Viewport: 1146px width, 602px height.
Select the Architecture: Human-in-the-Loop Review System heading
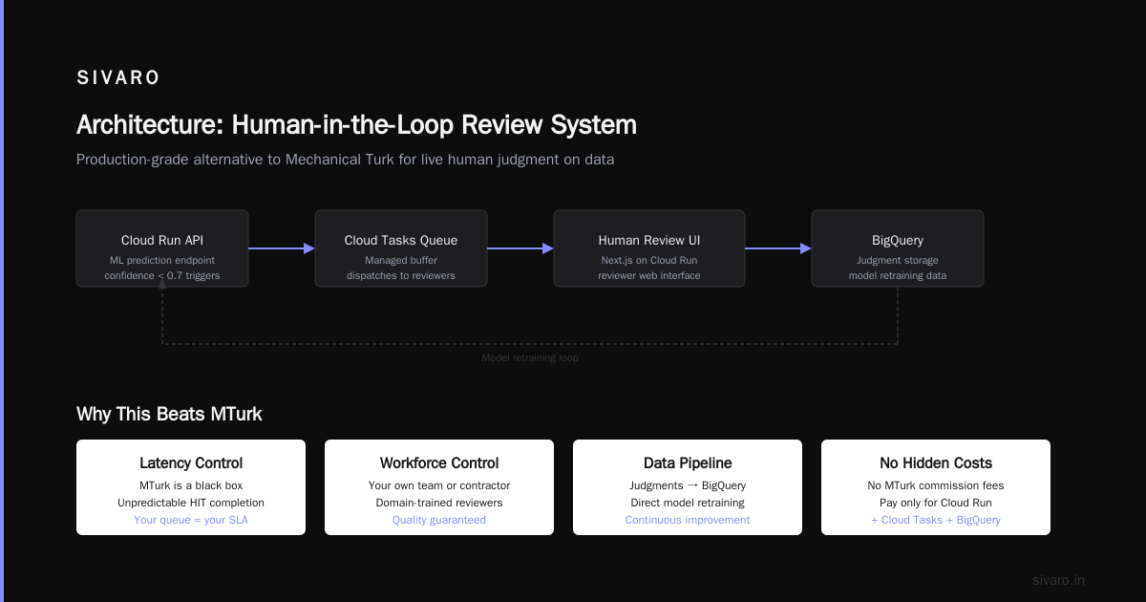point(356,125)
